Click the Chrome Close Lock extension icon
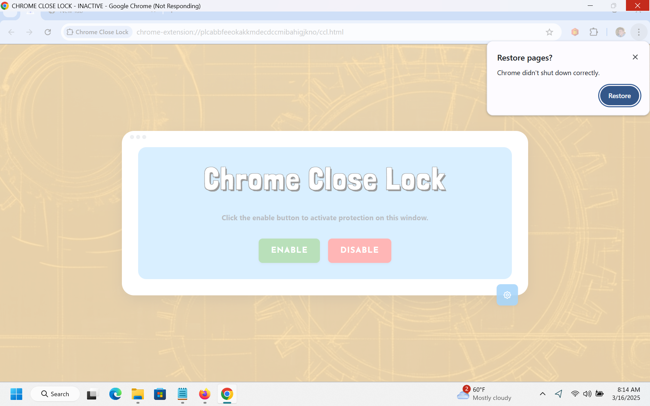650x406 pixels. pos(575,32)
